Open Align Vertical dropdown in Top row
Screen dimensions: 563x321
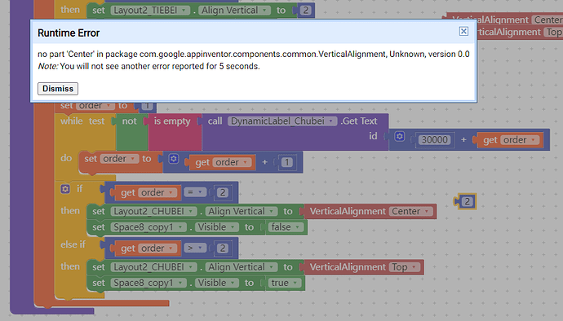[242, 267]
